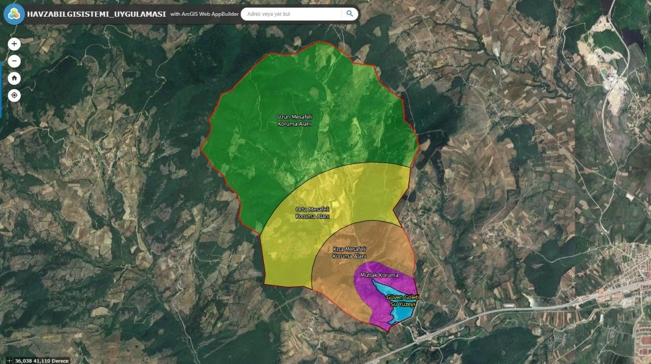Screen dimensions: 651x364
Task: Click the 'with ArcGIS Web AppBuilder' subtitle
Action: [204, 14]
